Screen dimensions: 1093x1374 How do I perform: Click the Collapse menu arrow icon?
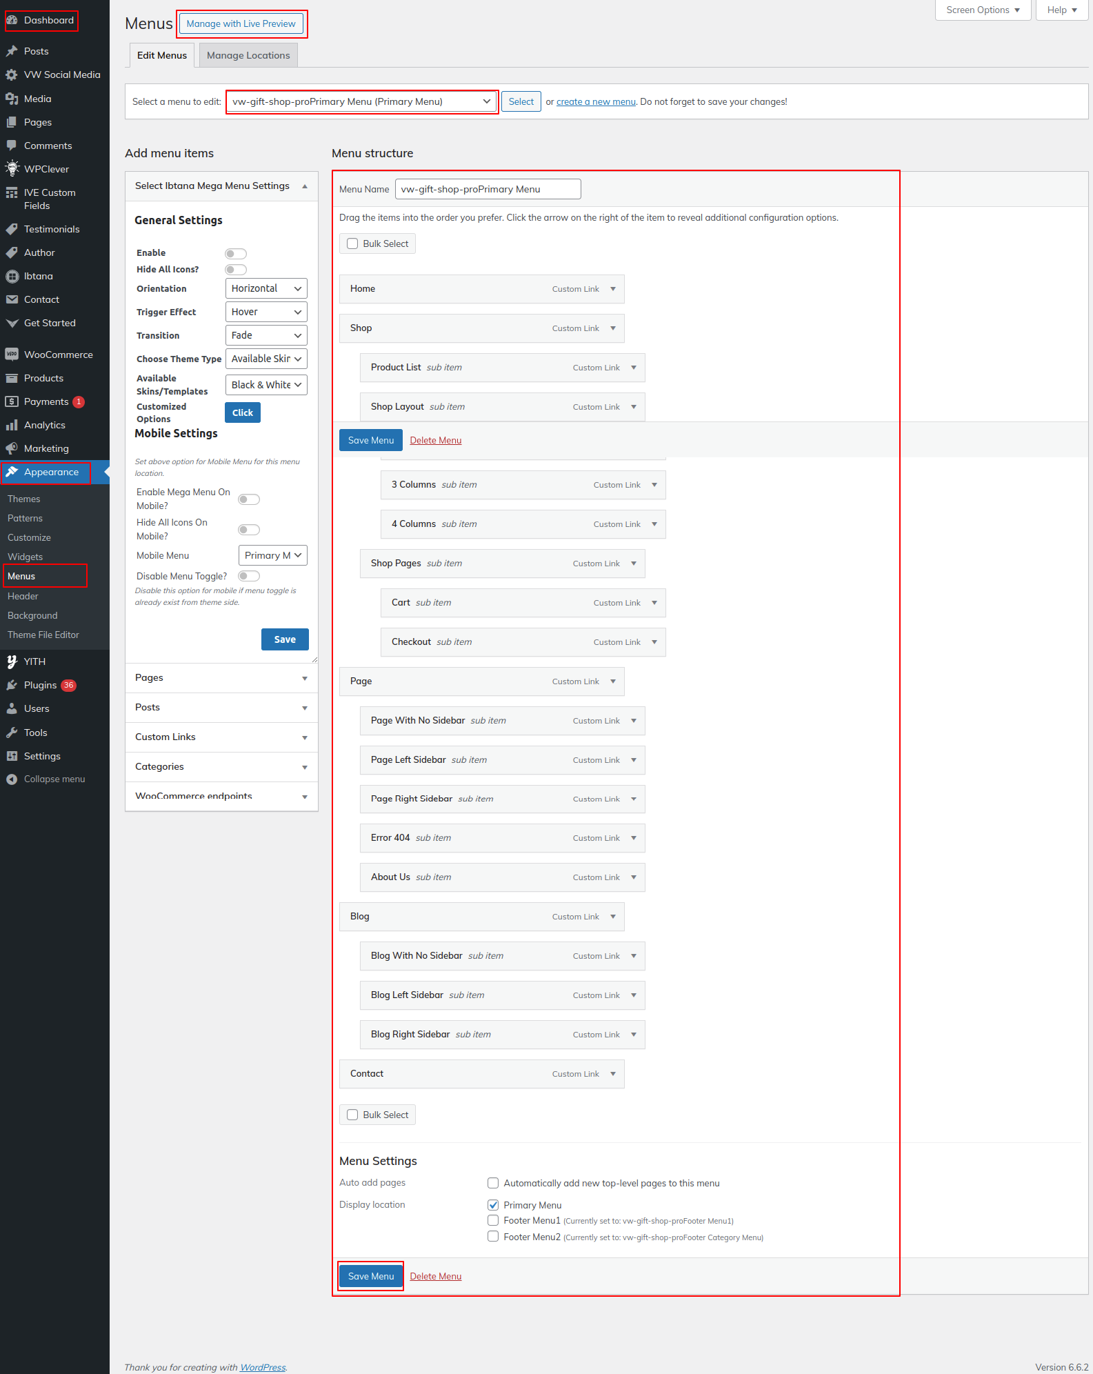(12, 779)
